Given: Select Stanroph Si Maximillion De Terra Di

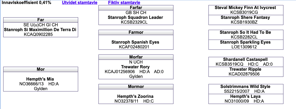Looking at the screenshot, I should 40,30.
